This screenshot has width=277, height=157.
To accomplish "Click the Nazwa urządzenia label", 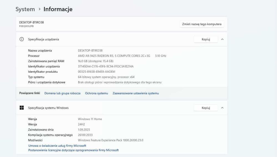I will [40, 51].
